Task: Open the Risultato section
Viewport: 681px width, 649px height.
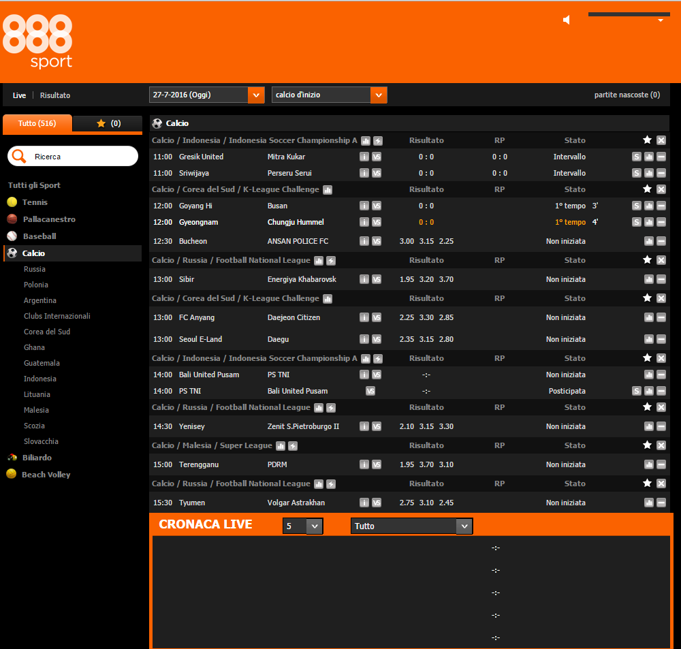Action: click(54, 95)
